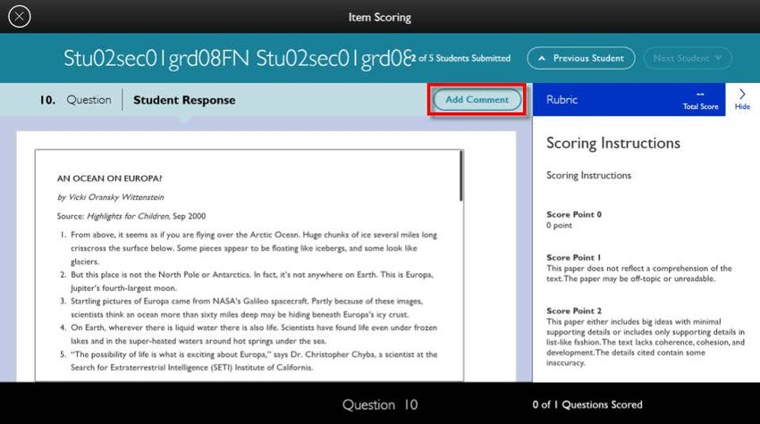Open the Add Comment dialog
This screenshot has width=760, height=424.
(x=477, y=100)
